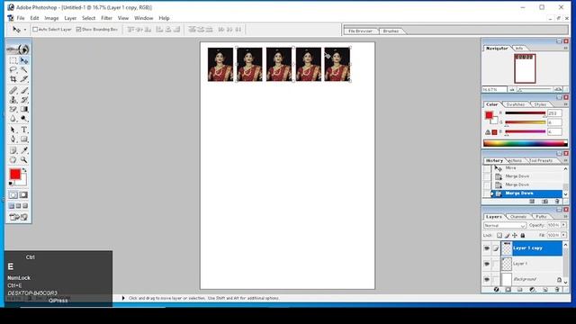
Task: Select the Lasso tool
Action: (x=13, y=70)
